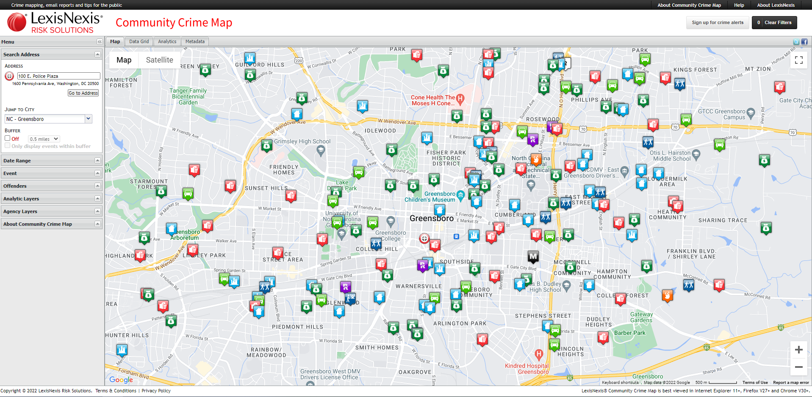Image resolution: width=812 pixels, height=397 pixels.
Task: Click Report a map error
Action: 791,383
